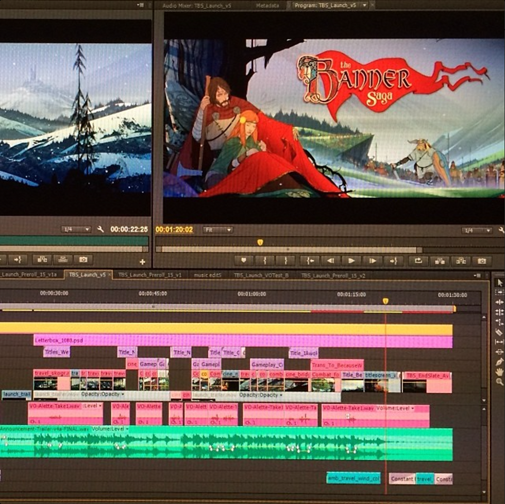
Task: Open the Source monitor button editor plus
Action: click(x=142, y=262)
